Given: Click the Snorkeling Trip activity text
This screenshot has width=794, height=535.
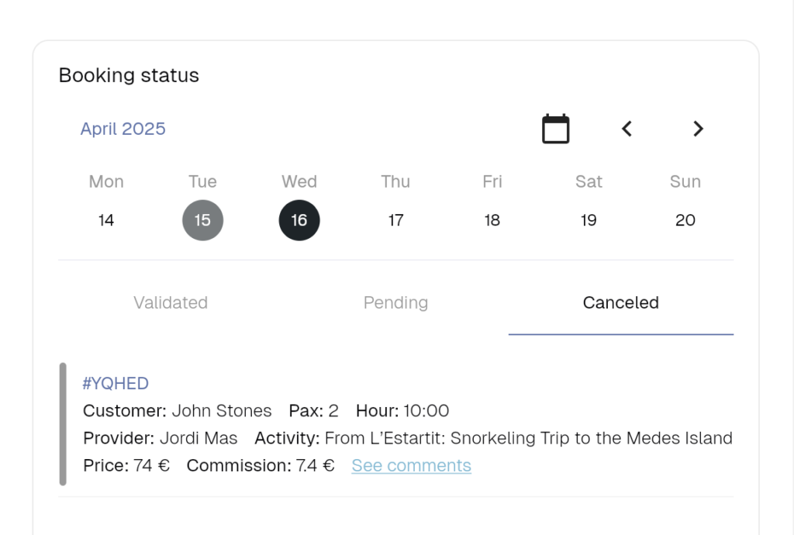Looking at the screenshot, I should pos(528,438).
